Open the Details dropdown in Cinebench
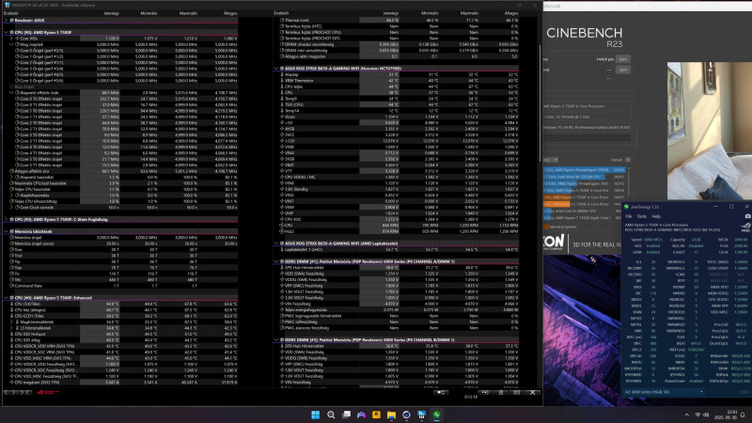Image resolution: width=752 pixels, height=423 pixels. (628, 160)
